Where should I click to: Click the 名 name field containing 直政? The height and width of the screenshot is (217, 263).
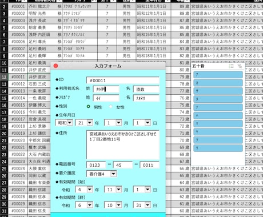point(146,89)
